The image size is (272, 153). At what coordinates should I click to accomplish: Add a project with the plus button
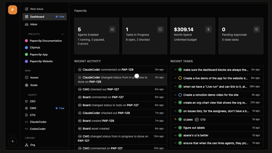pos(63,34)
